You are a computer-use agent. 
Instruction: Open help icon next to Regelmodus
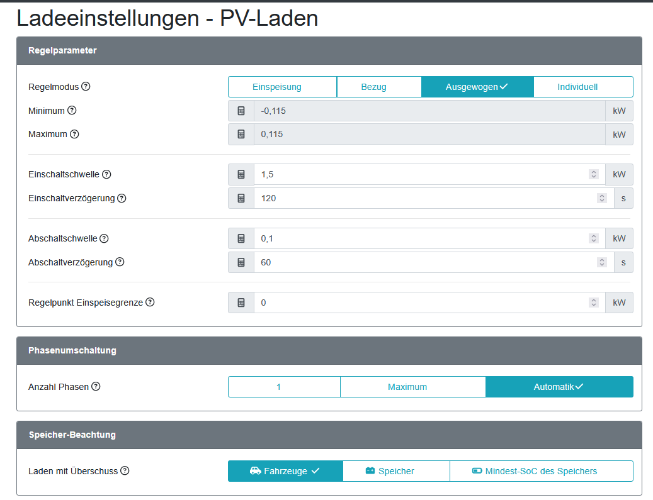[x=86, y=87]
